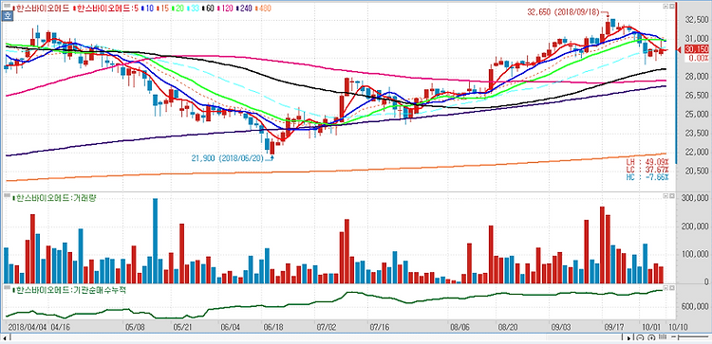
Task: Click the bar-count grid icon beside zoom buttons
Action: pyautogui.click(x=663, y=336)
